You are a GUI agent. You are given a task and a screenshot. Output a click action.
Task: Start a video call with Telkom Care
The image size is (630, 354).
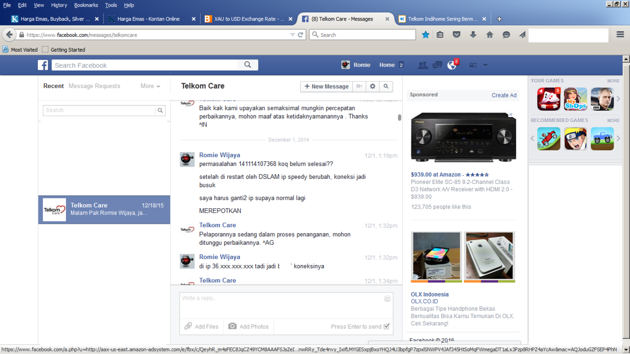click(359, 86)
